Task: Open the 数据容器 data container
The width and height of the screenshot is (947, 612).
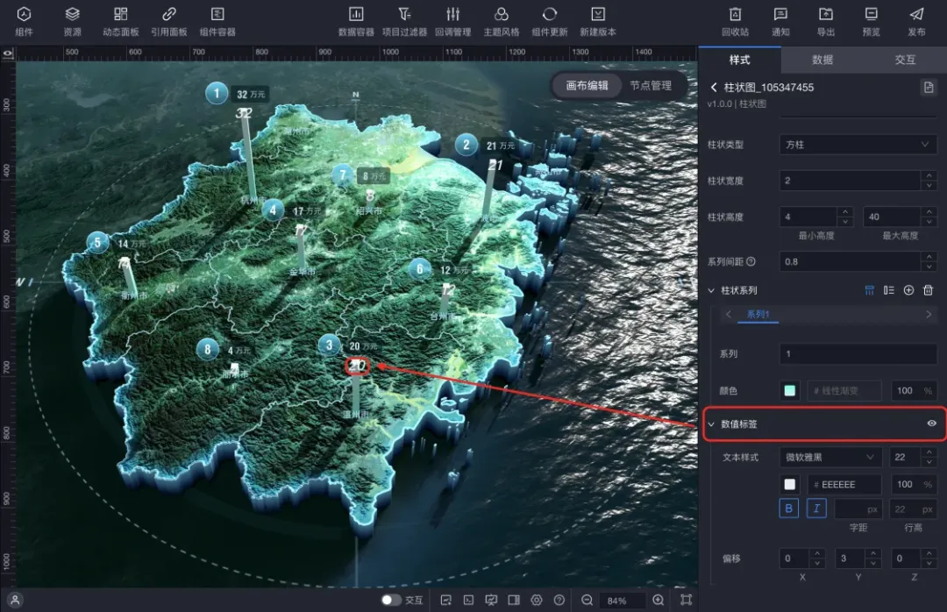Action: [x=356, y=22]
